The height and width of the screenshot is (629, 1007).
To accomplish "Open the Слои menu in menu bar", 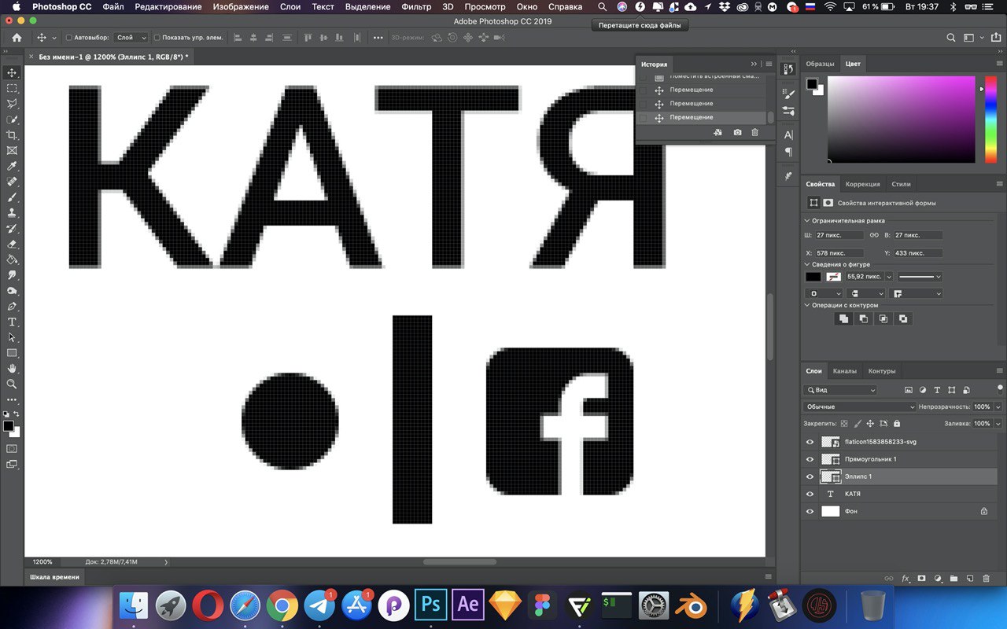I will (x=290, y=6).
